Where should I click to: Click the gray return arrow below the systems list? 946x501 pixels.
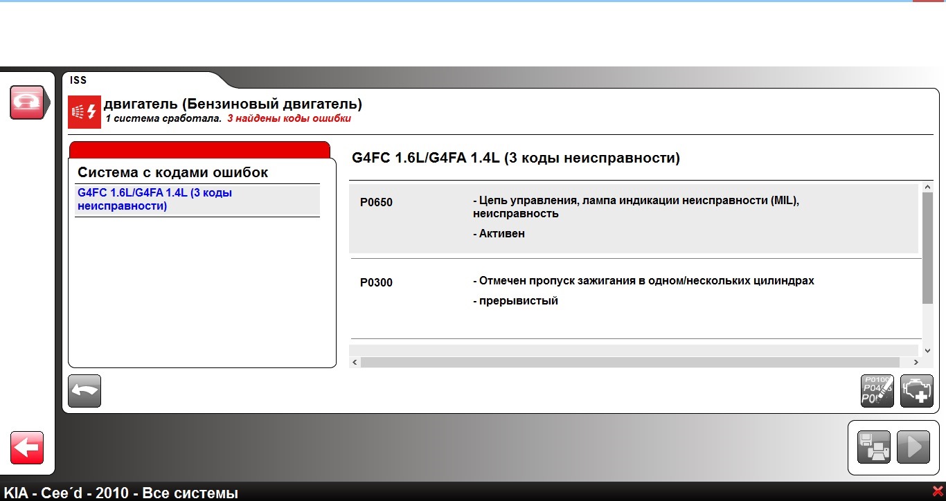pyautogui.click(x=84, y=391)
